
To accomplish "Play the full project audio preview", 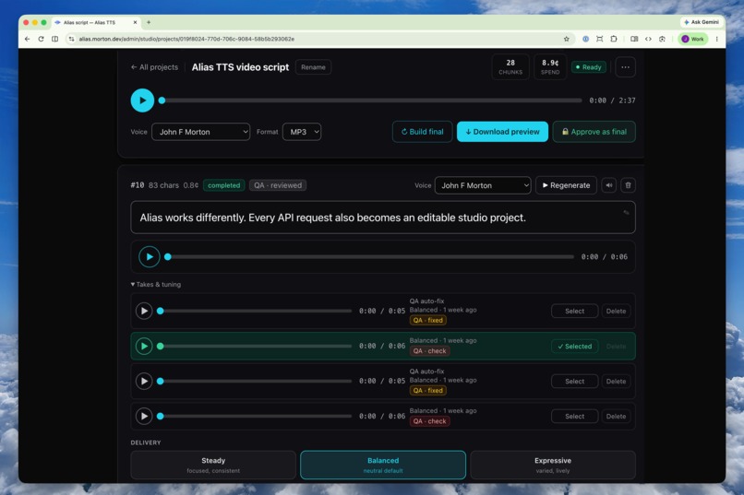I will [x=142, y=100].
